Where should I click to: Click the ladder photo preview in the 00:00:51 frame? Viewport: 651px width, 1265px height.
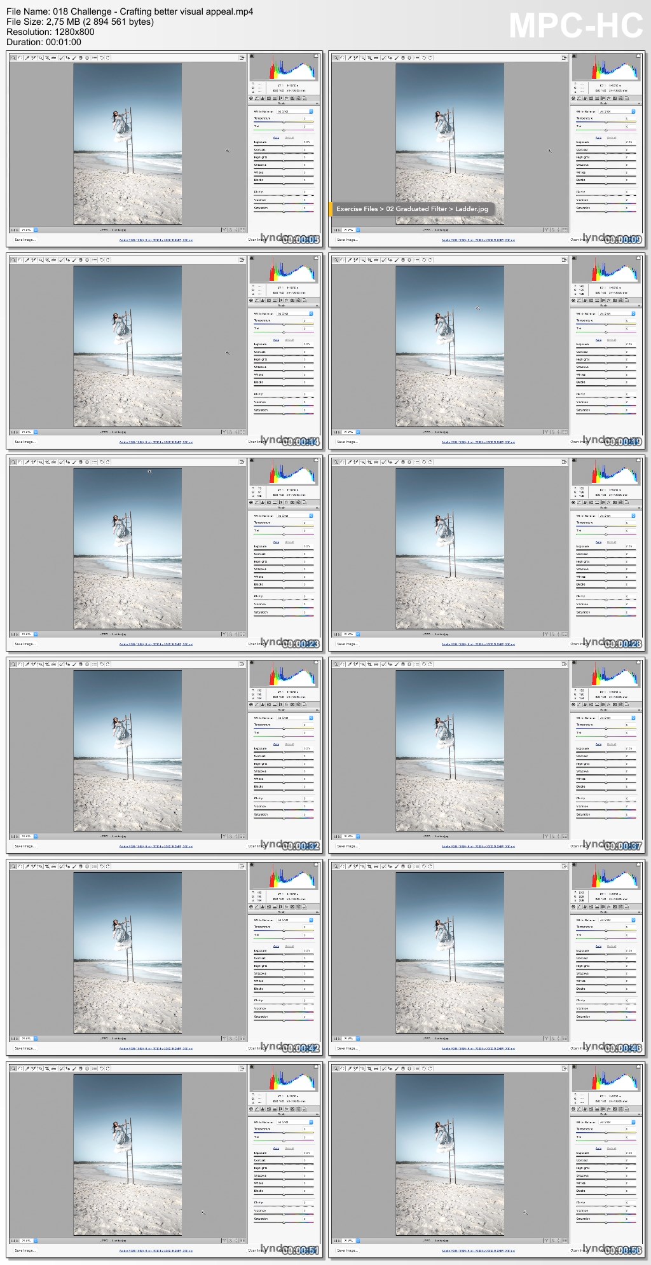click(x=127, y=1154)
